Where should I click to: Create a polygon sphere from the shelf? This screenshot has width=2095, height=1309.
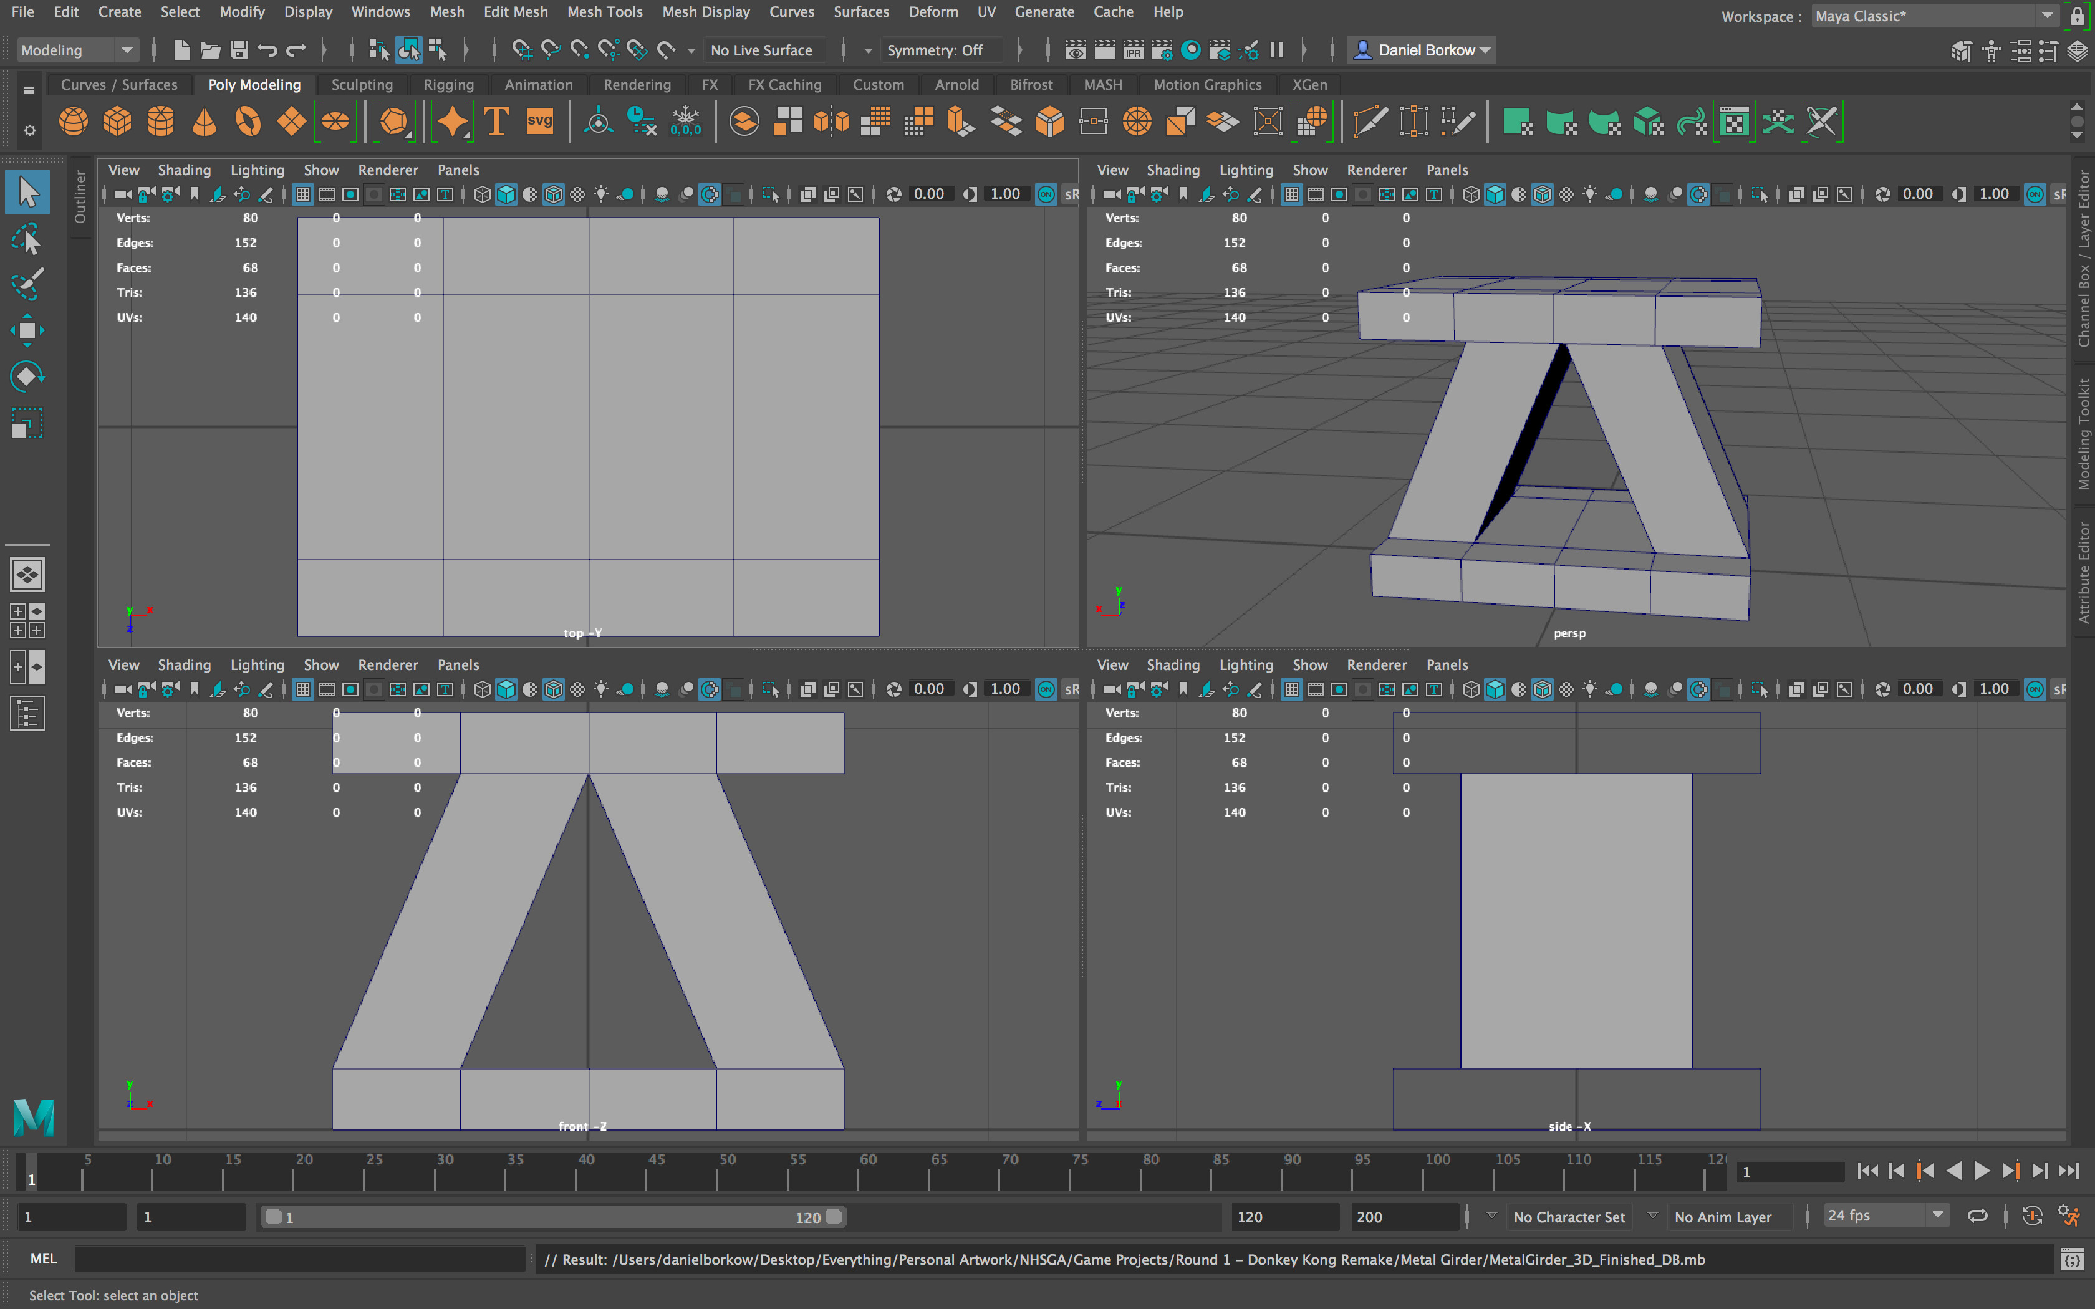coord(73,121)
